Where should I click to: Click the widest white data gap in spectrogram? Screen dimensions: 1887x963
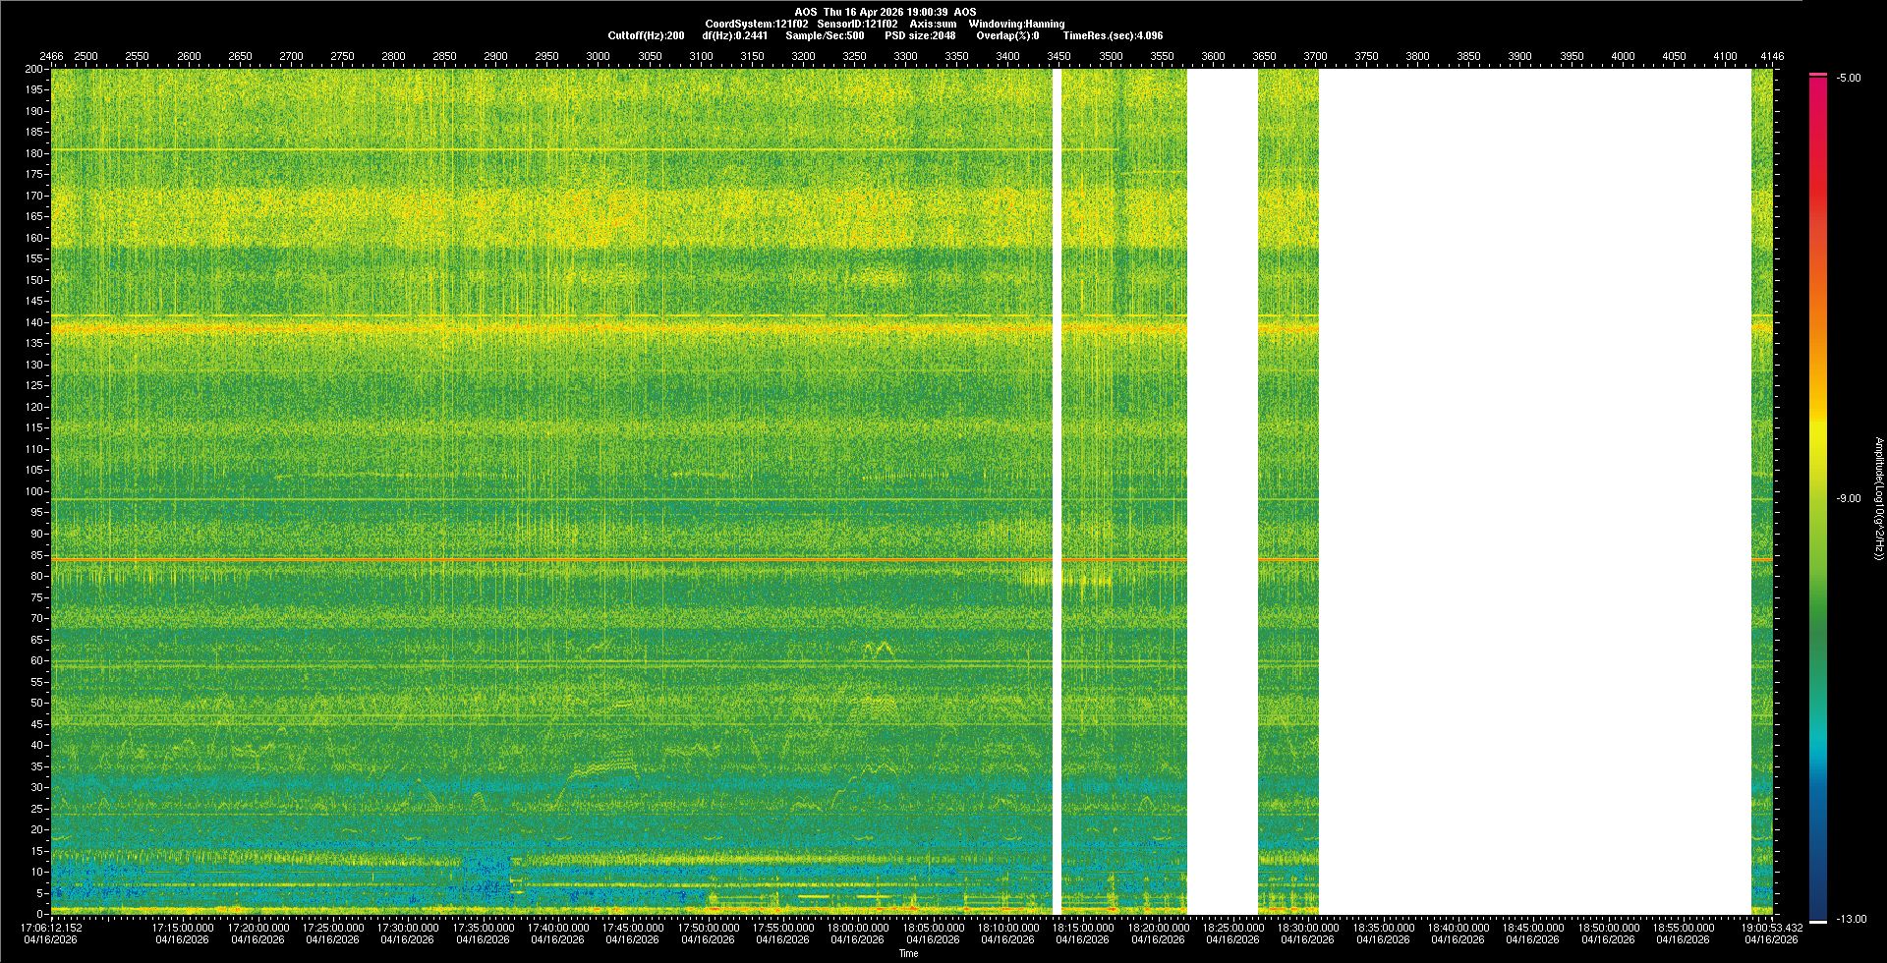click(x=1533, y=491)
